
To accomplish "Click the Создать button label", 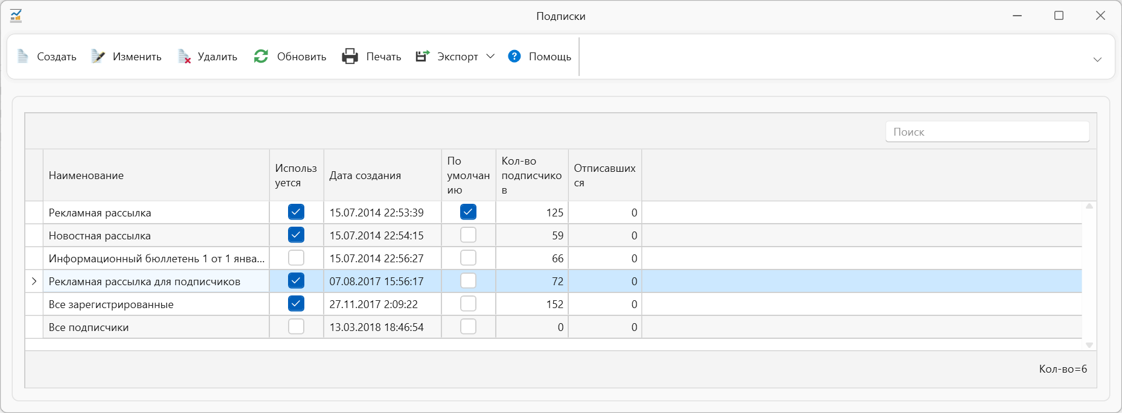I will click(x=57, y=57).
